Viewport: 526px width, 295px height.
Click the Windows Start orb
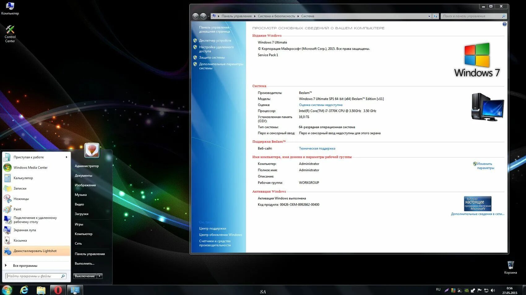pos(7,290)
